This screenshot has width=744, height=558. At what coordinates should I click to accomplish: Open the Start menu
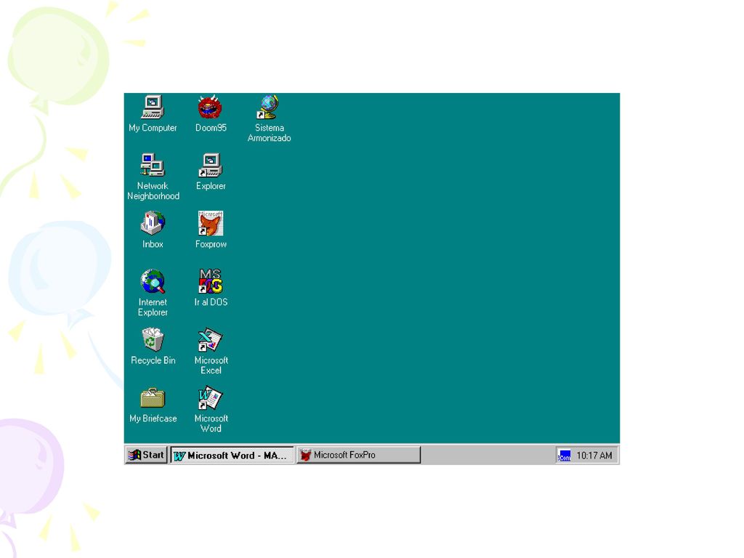146,455
